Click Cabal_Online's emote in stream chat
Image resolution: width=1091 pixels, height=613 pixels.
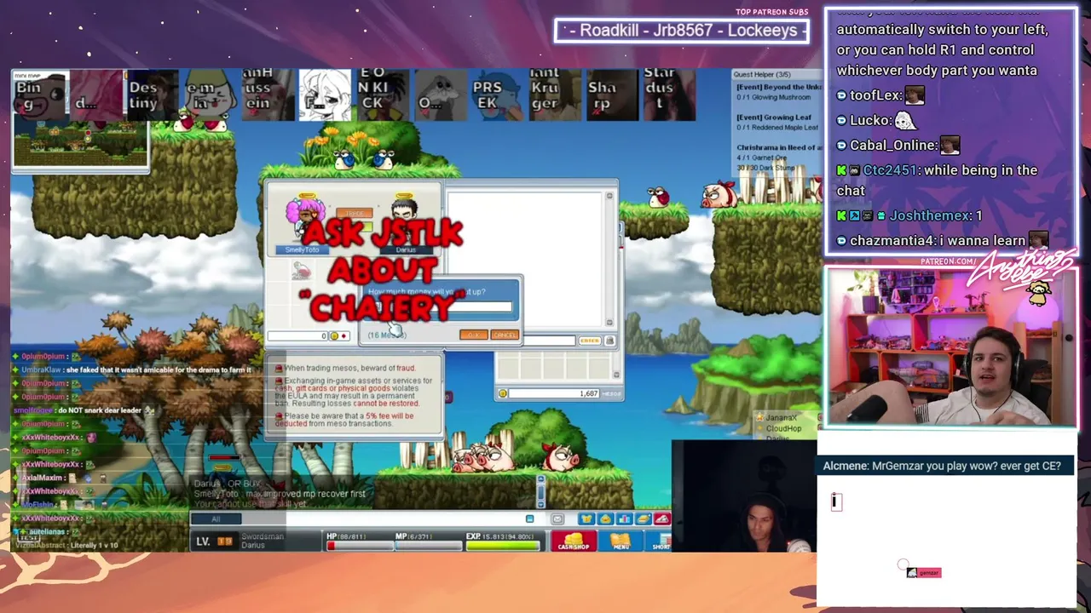click(950, 145)
